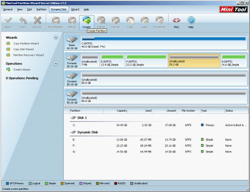
Task: Click the Format toolbar icon
Action: (x=116, y=21)
